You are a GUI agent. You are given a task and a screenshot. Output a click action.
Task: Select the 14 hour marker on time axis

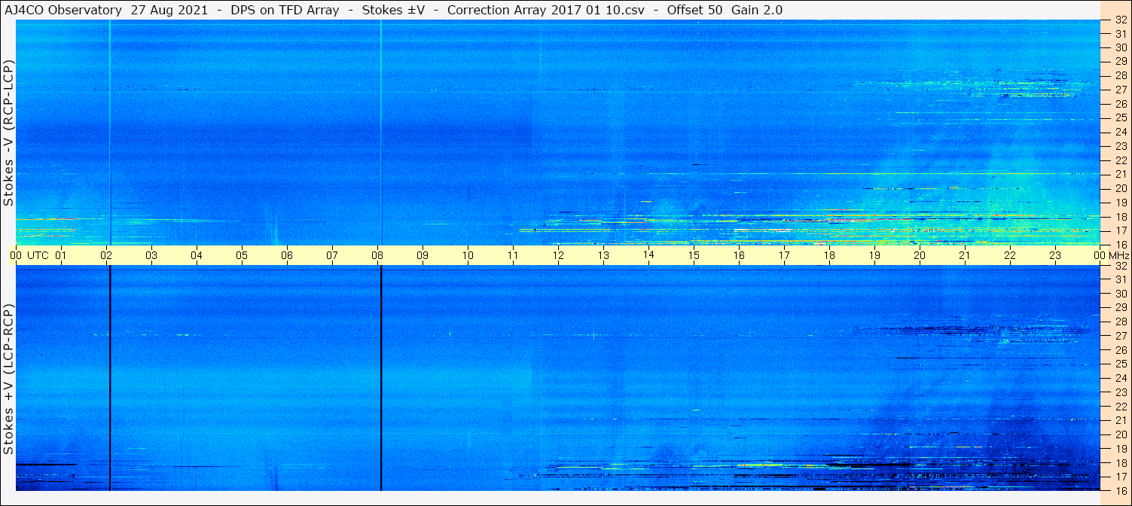(648, 255)
